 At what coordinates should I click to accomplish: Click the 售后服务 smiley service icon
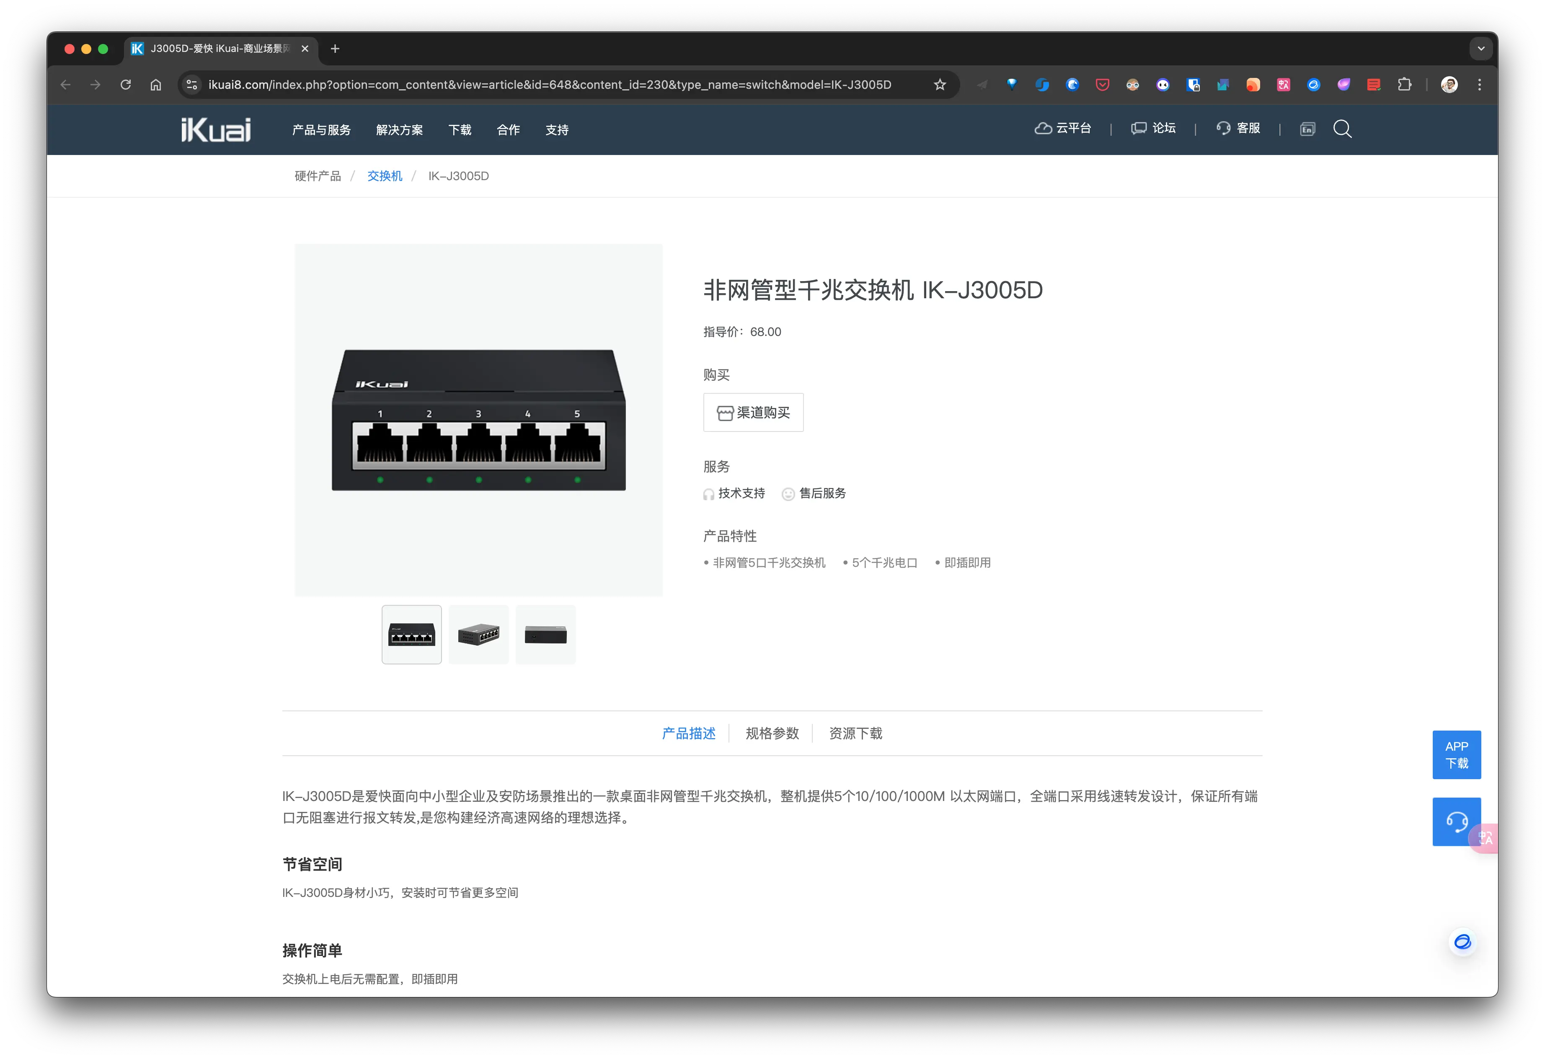pos(788,494)
